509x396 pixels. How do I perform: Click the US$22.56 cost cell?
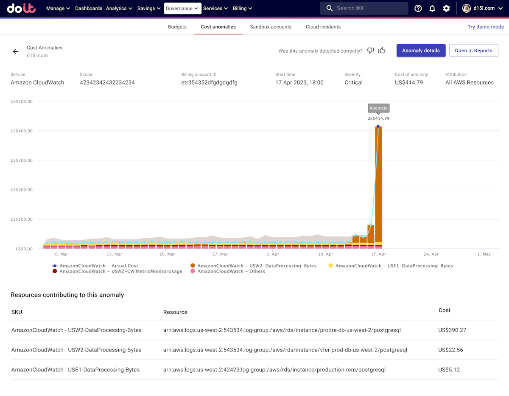(x=451, y=350)
